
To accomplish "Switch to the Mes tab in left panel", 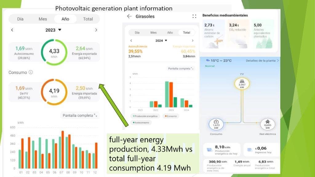I will click(43, 19).
